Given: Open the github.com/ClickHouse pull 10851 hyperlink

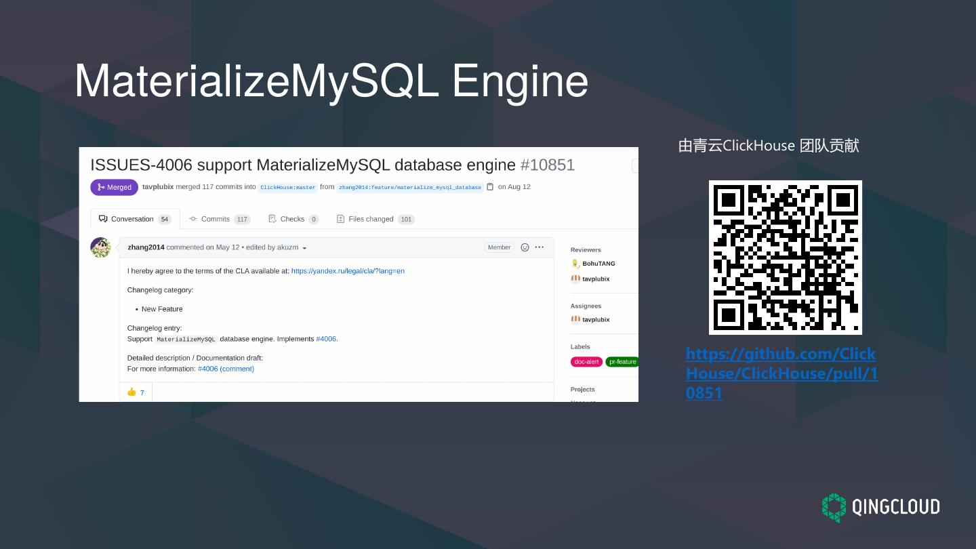Looking at the screenshot, I should point(782,373).
